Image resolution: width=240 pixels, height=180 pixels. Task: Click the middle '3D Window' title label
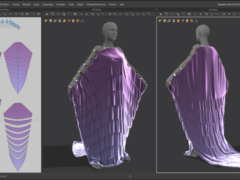click(x=96, y=9)
